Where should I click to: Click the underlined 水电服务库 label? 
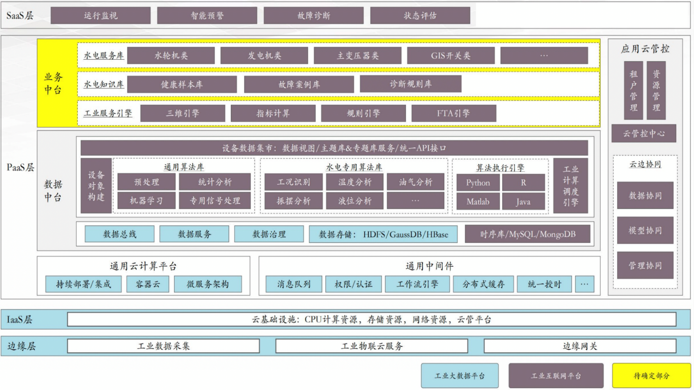point(104,56)
